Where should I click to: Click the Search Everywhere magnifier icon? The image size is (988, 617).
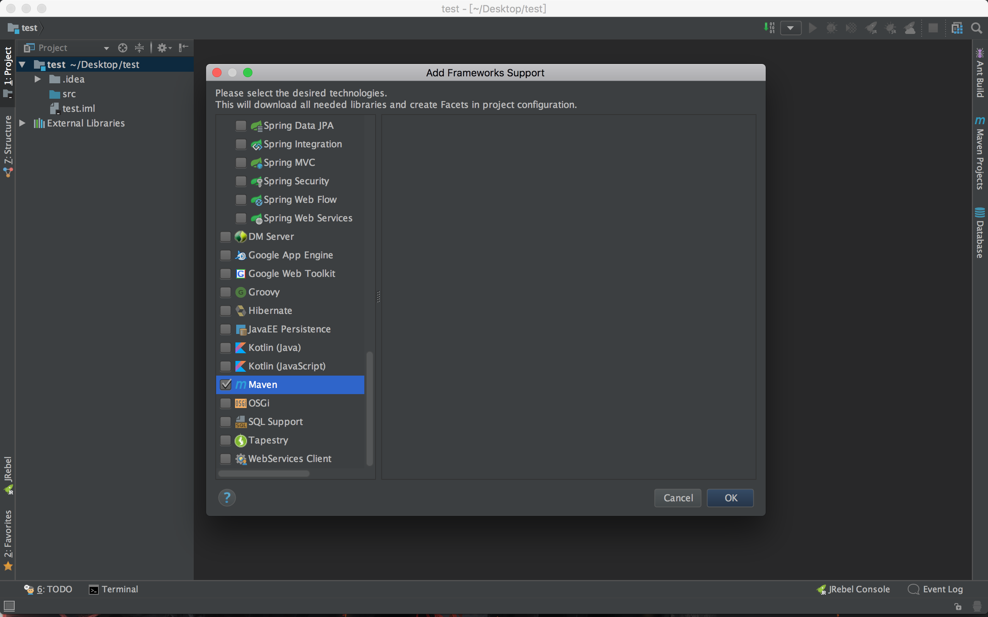click(976, 28)
